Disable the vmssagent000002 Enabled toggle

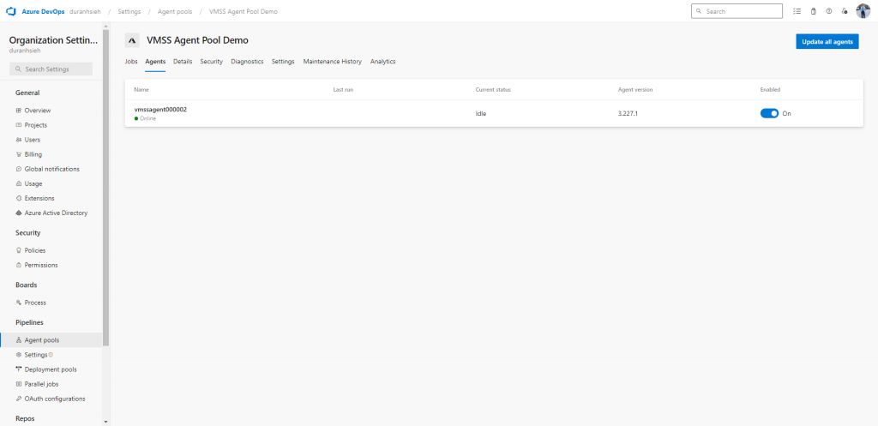(769, 114)
